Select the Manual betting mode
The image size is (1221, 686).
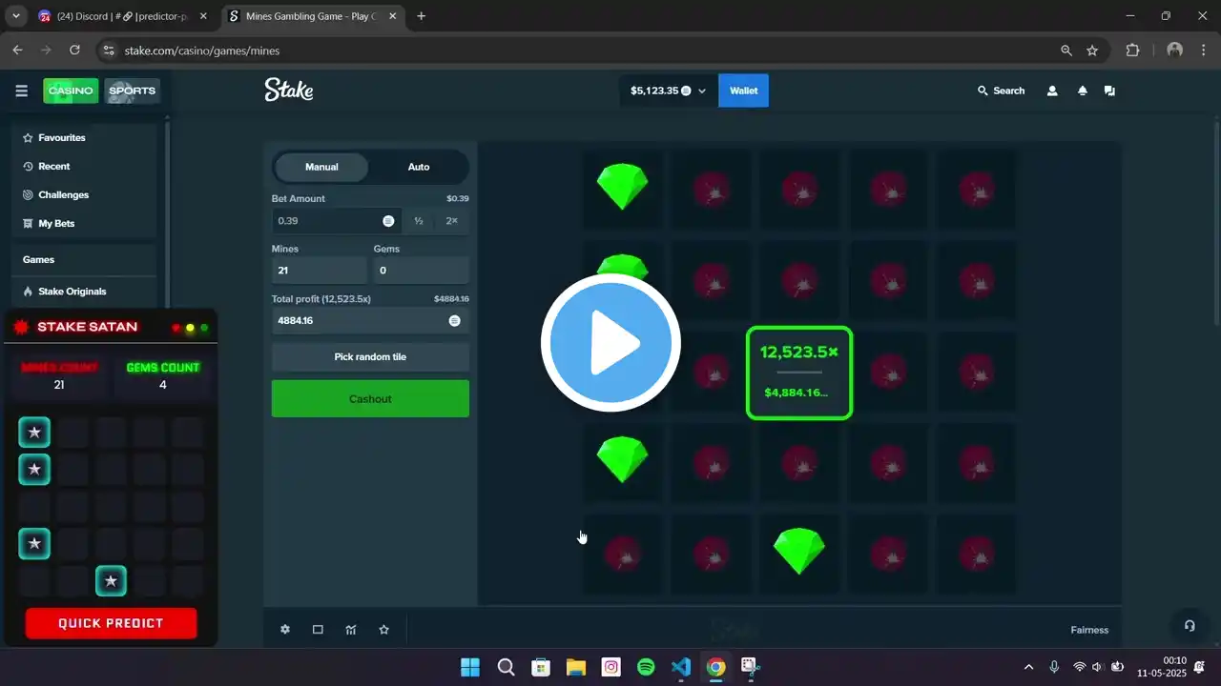[x=321, y=167]
